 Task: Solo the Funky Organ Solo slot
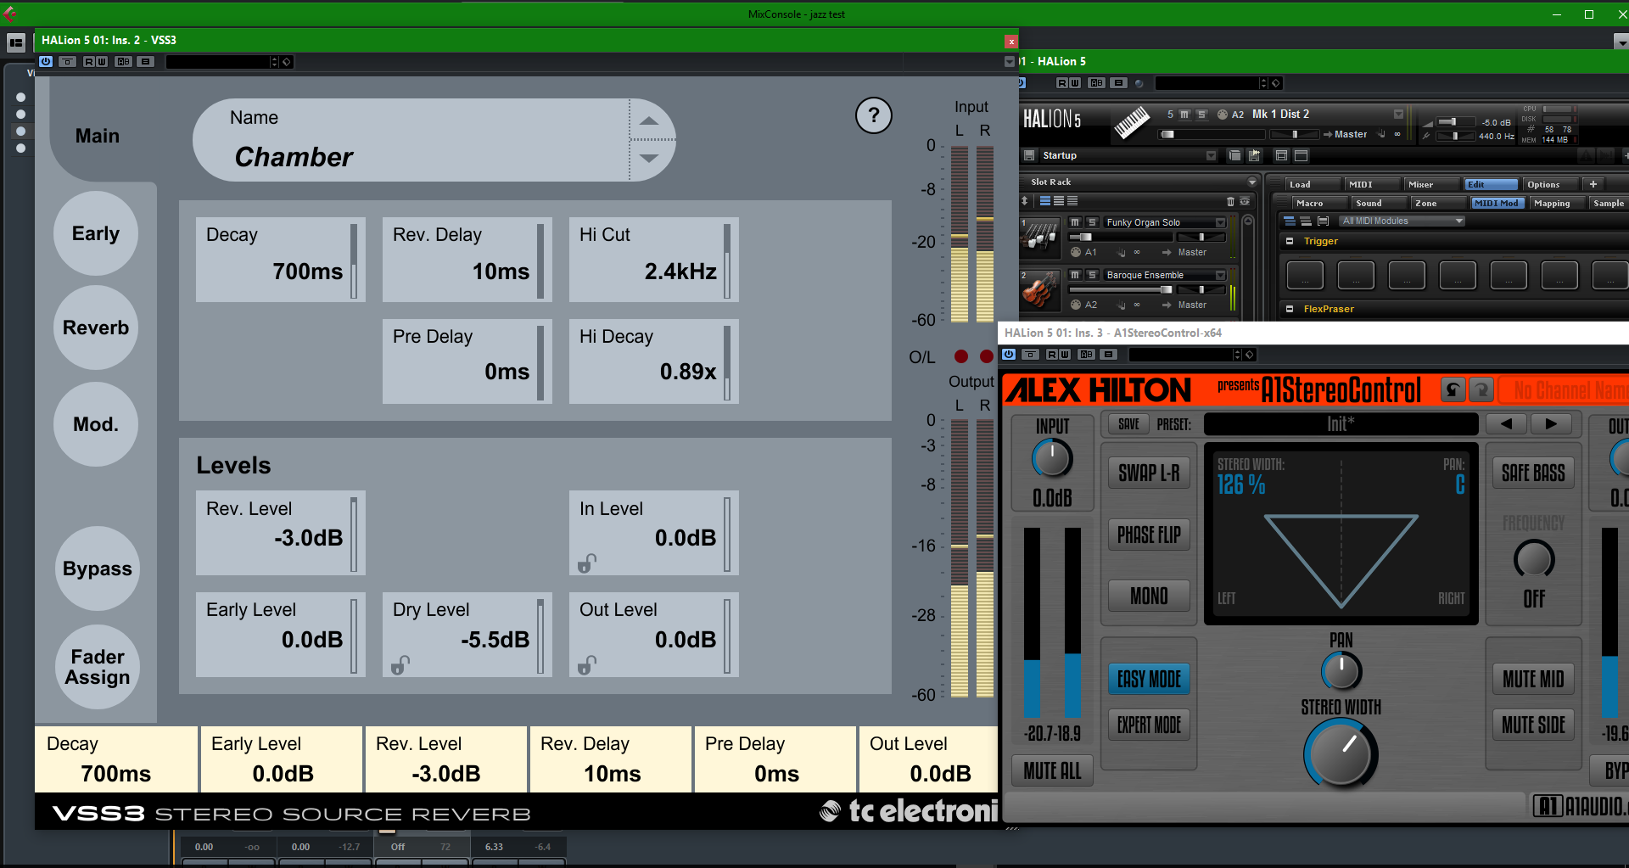pos(1092,222)
